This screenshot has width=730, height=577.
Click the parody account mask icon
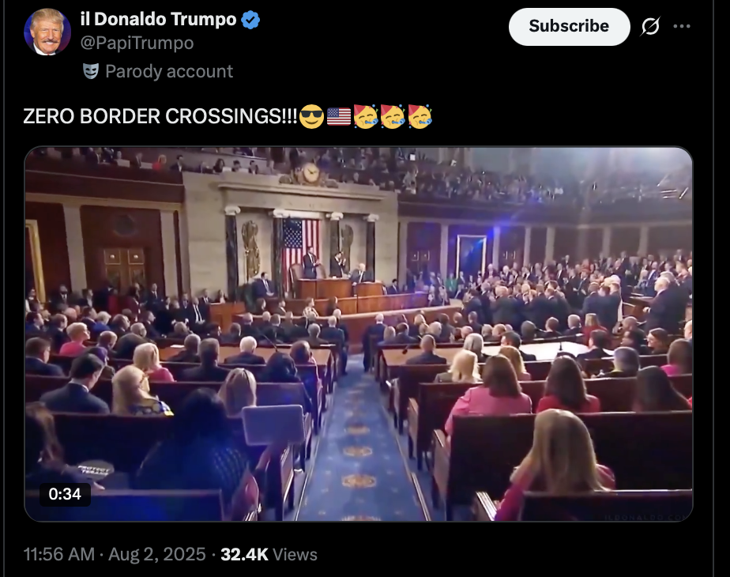coord(91,71)
